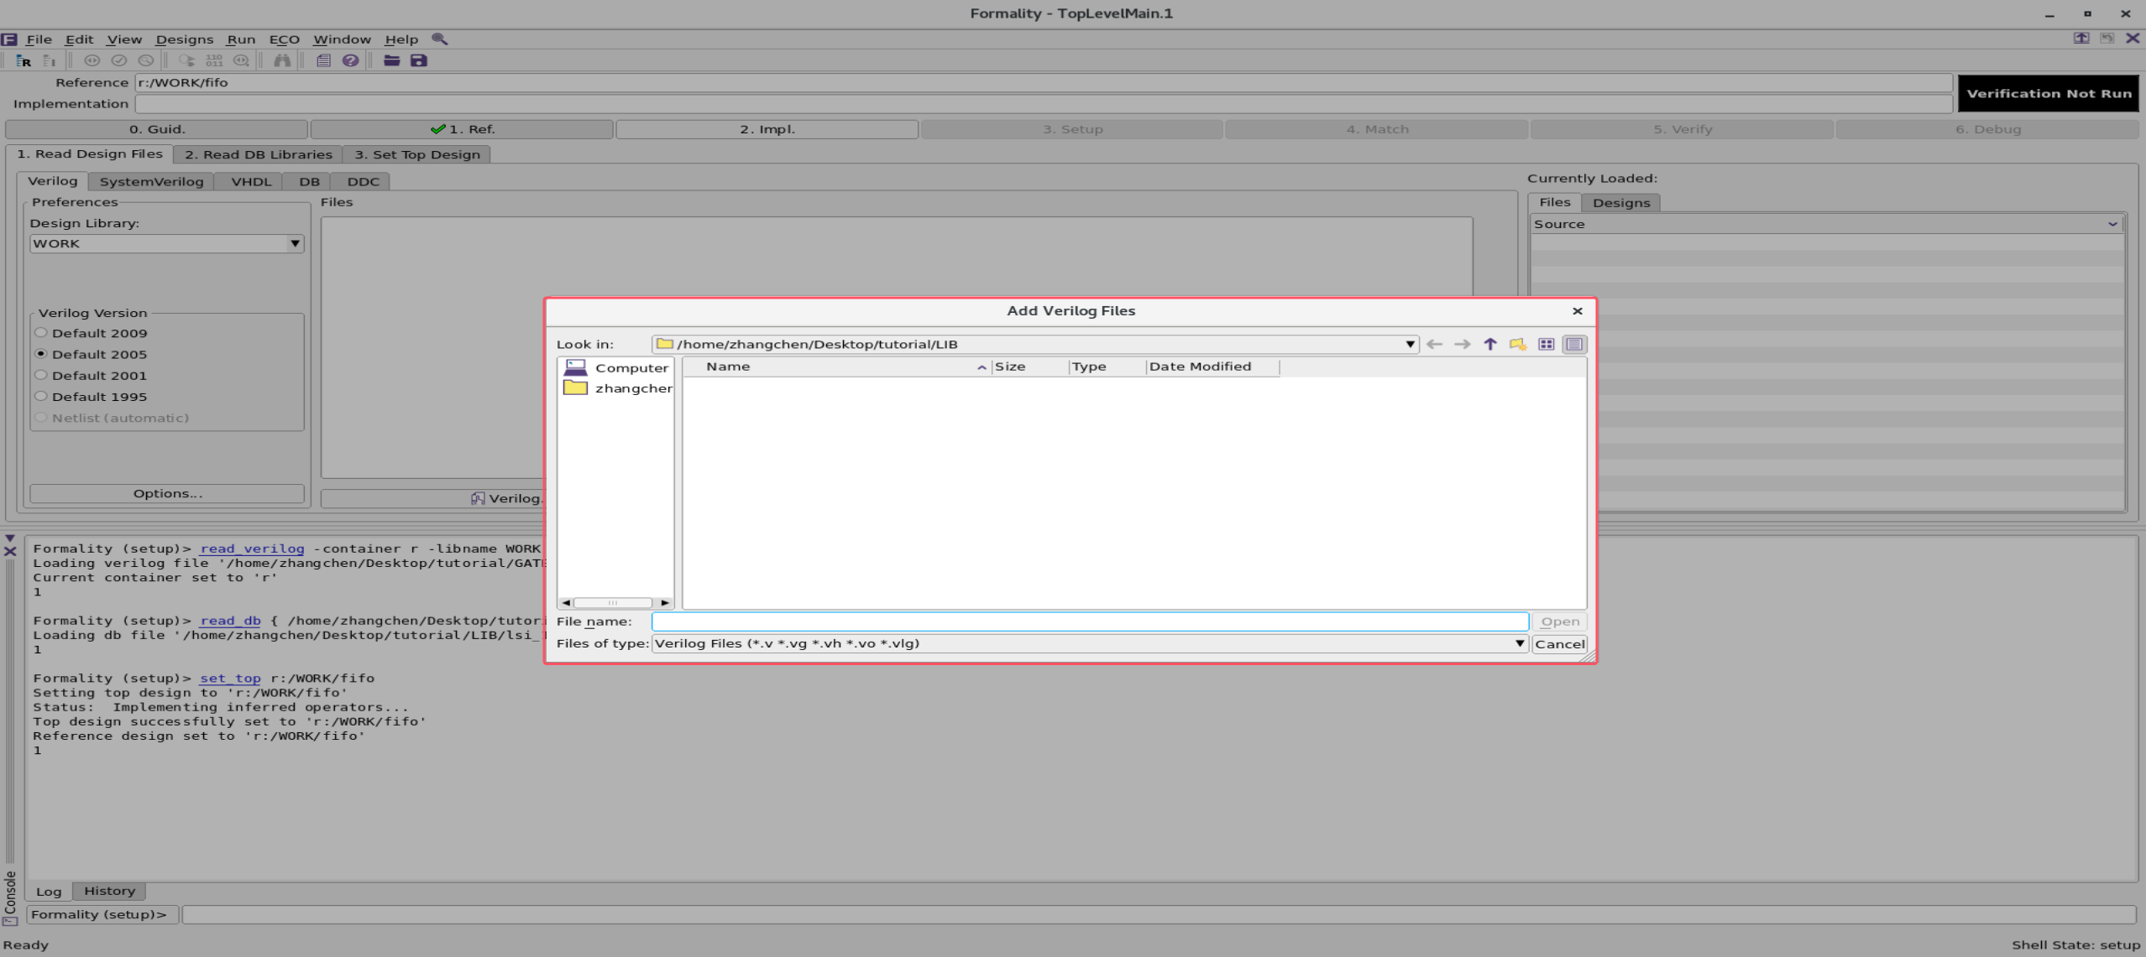Screen dimensions: 2146x957
Task: Open the Options dialog for Verilog preferences
Action: tap(166, 493)
